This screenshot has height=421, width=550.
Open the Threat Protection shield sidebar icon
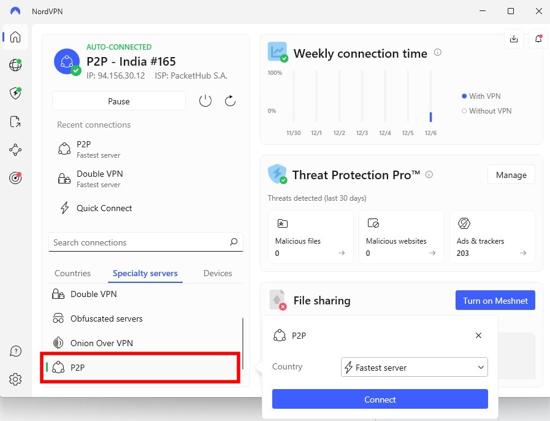pyautogui.click(x=15, y=93)
